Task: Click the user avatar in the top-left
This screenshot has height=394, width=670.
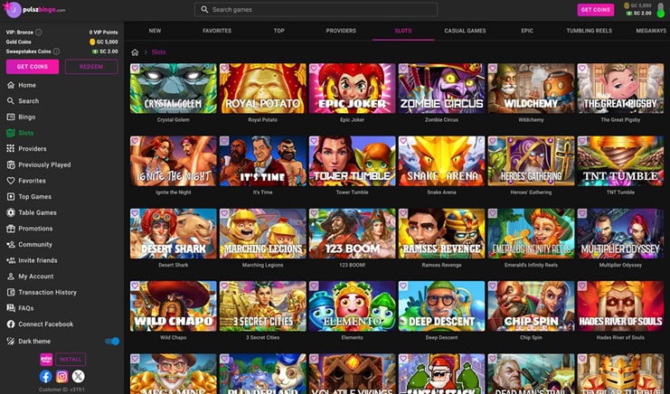Action: click(x=13, y=9)
